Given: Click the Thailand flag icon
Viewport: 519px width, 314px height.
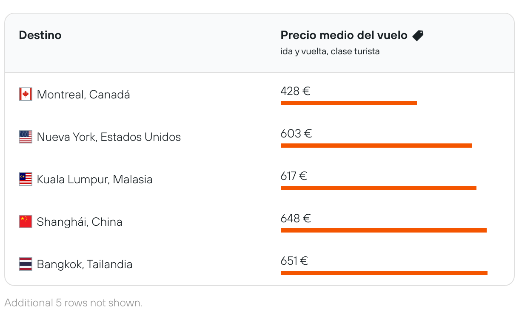Looking at the screenshot, I should coord(26,264).
